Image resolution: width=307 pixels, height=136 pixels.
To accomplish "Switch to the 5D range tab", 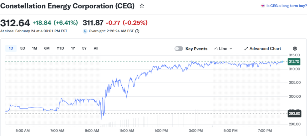I will point(23,48).
